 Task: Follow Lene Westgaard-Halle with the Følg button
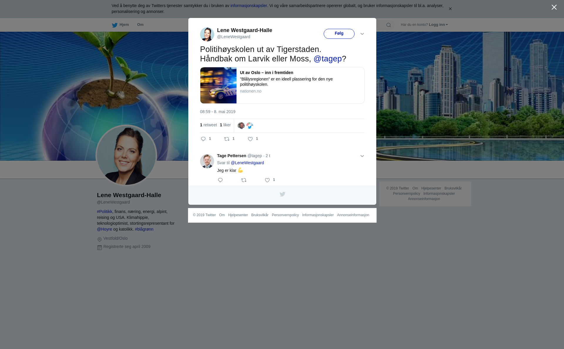tap(339, 34)
